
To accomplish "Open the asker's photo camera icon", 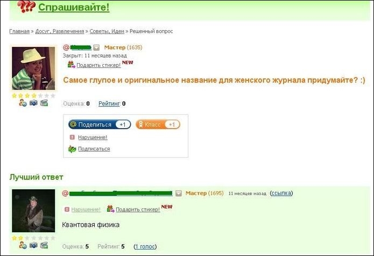I will (33, 103).
